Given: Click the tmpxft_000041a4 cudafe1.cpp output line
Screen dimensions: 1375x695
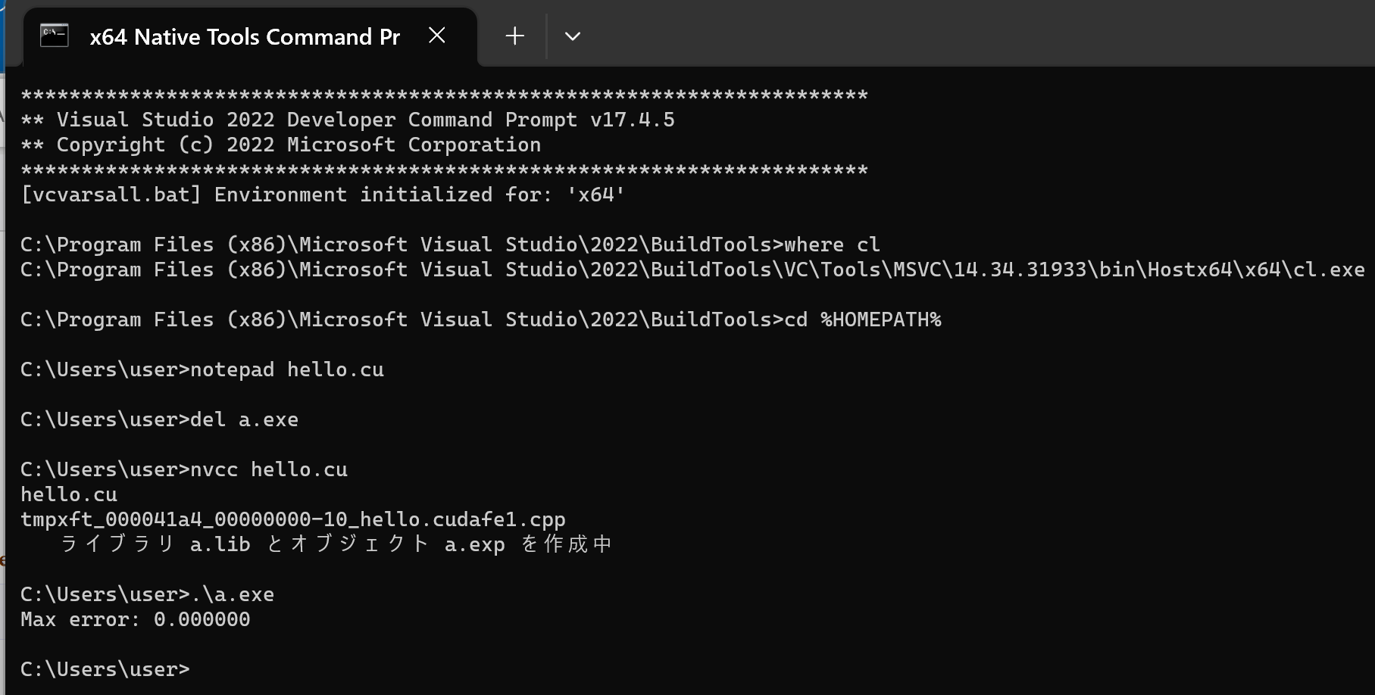Looking at the screenshot, I should point(293,519).
